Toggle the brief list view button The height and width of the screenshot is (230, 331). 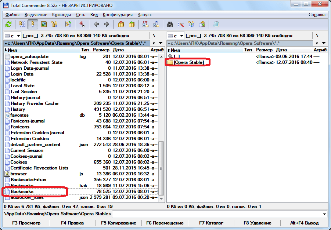click(x=22, y=25)
